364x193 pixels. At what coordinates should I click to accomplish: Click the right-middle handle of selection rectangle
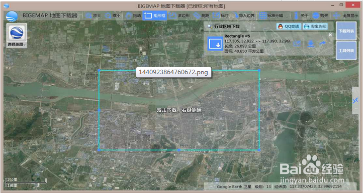point(259,110)
